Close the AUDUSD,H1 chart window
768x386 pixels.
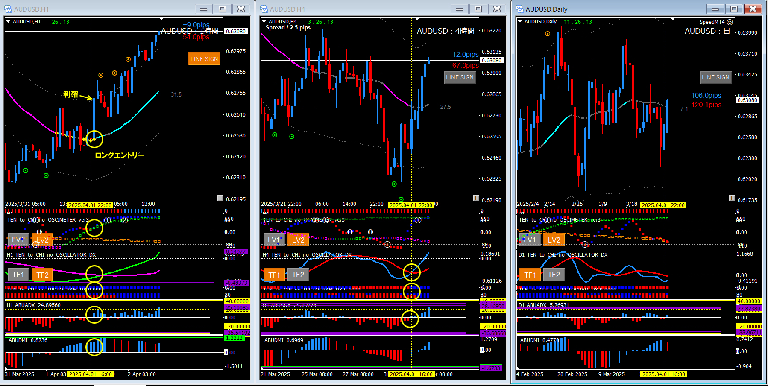[241, 9]
